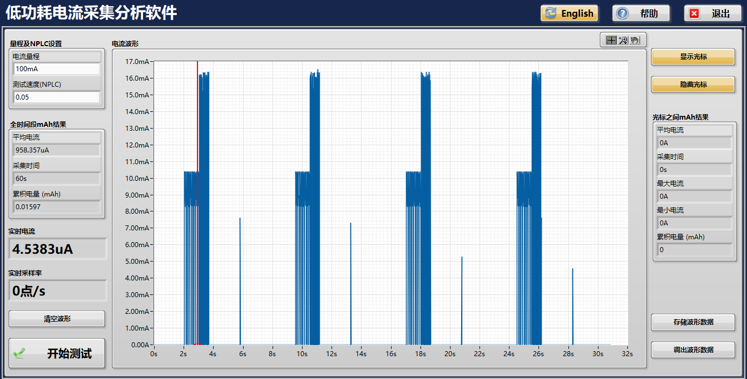Click the 17.0mA maximum Y-axis label
This screenshot has width=747, height=379.
[136, 62]
